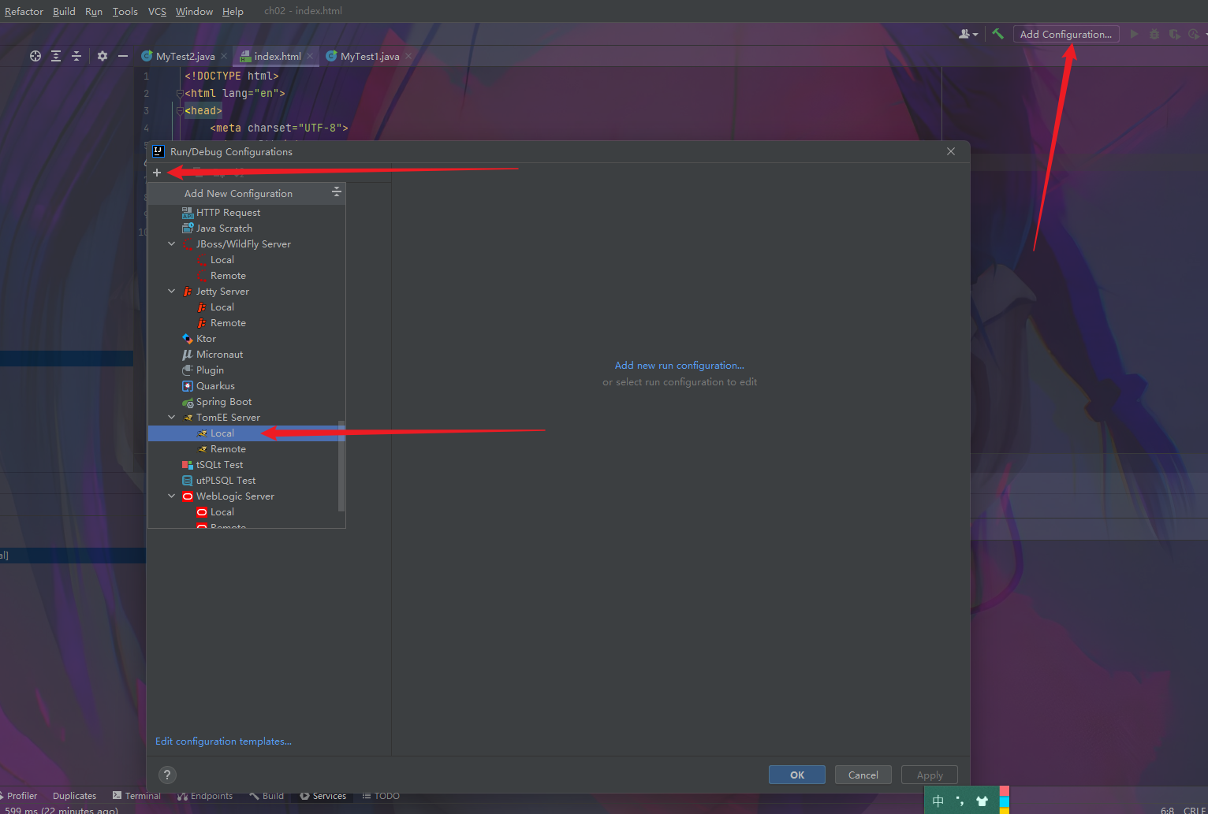
Task: Open the VCS menu
Action: pos(157,11)
